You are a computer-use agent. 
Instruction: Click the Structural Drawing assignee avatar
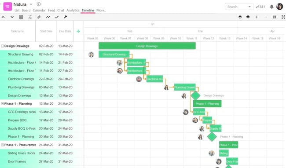coord(91,54)
